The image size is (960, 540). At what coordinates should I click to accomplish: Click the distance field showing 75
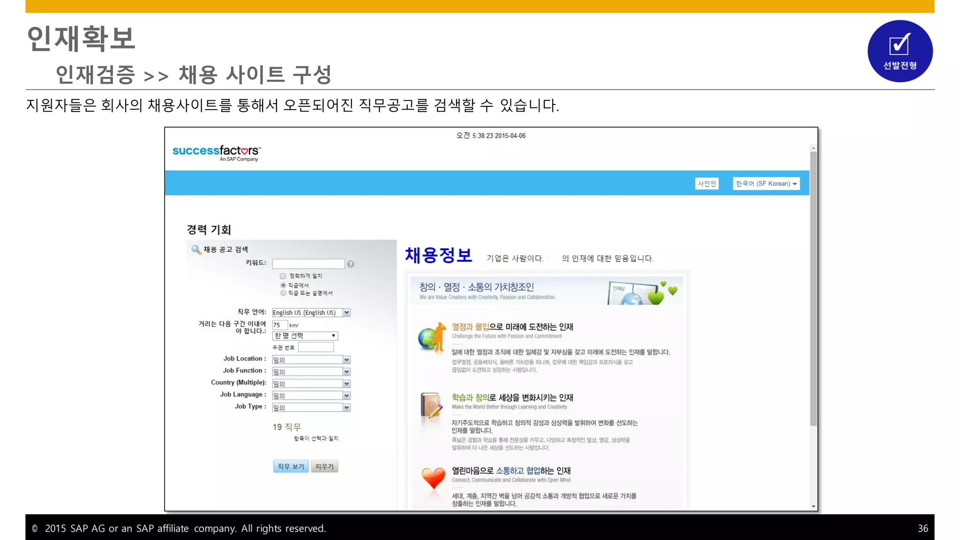click(x=280, y=325)
